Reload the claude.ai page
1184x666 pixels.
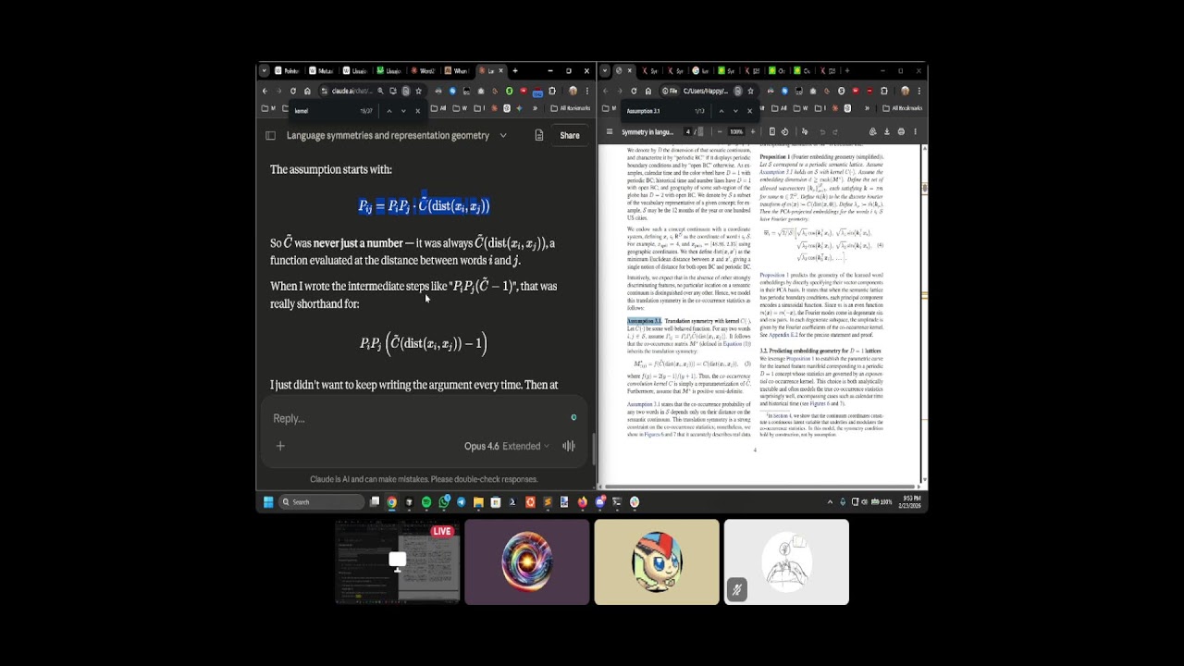pos(293,91)
